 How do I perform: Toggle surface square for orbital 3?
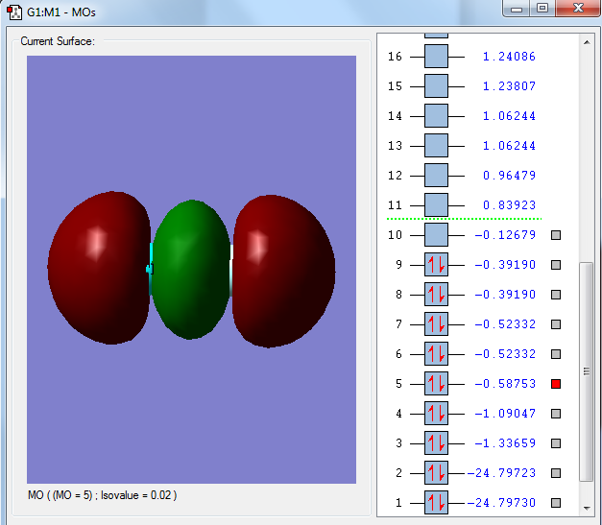click(556, 443)
